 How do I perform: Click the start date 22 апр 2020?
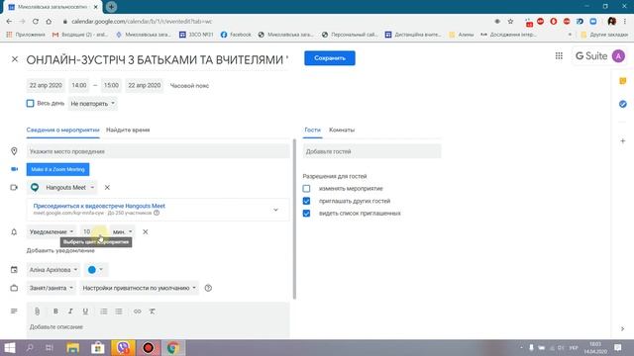(x=46, y=86)
